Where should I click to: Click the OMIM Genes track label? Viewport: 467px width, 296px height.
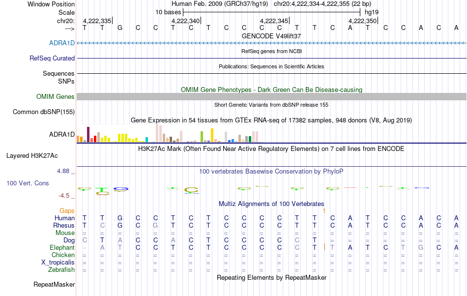pos(55,96)
